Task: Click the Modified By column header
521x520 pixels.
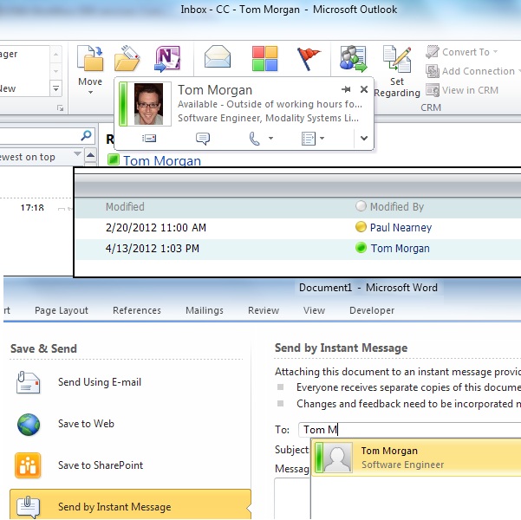Action: tap(397, 206)
